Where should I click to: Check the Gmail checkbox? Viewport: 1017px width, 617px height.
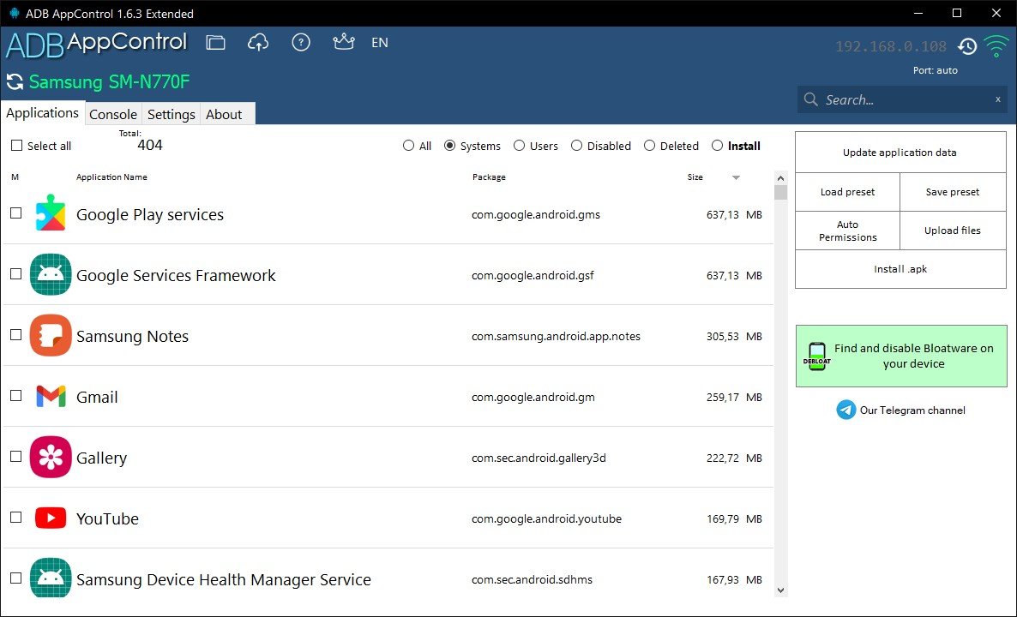(16, 396)
